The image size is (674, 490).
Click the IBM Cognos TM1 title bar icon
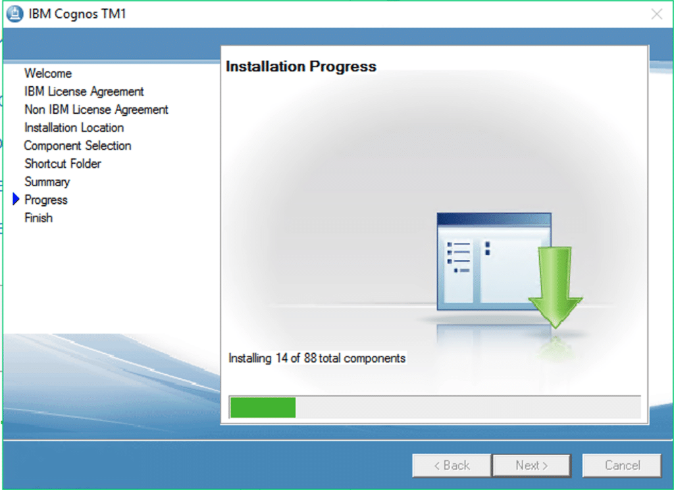tap(14, 14)
